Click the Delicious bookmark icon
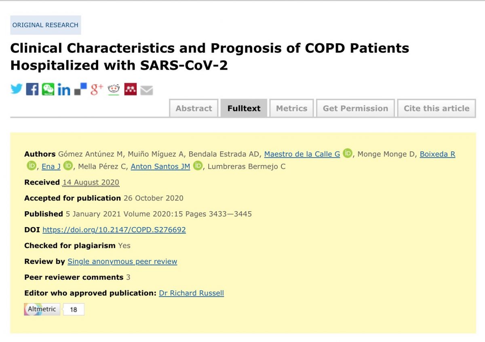Image resolution: width=485 pixels, height=342 pixels. (x=80, y=89)
